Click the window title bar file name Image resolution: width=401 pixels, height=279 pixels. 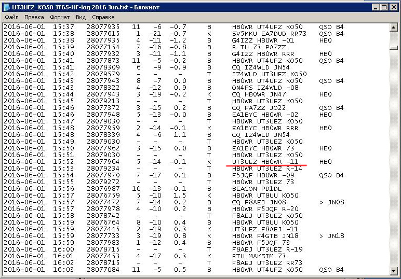click(x=86, y=7)
